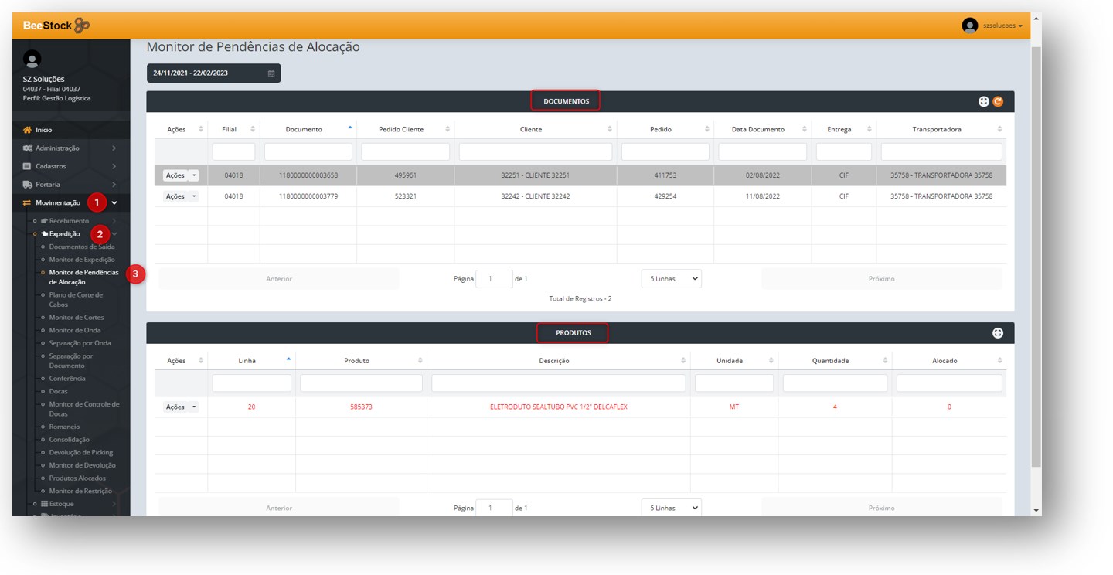The image size is (1113, 575).
Task: Collapse the Movimentação menu chevron
Action: click(114, 203)
